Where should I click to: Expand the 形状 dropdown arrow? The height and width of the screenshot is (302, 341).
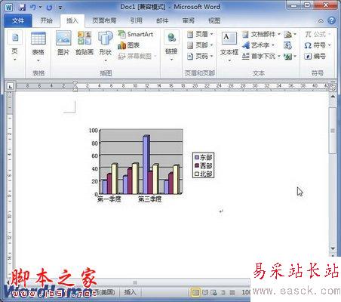click(106, 60)
